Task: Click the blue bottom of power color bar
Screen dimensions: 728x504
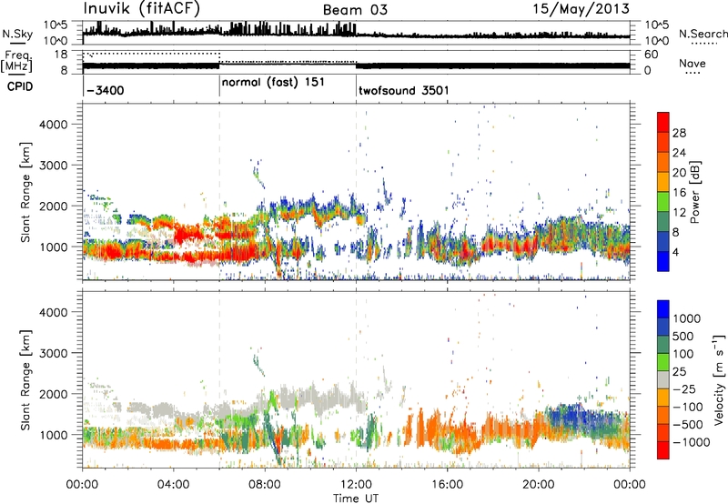Action: [x=663, y=261]
